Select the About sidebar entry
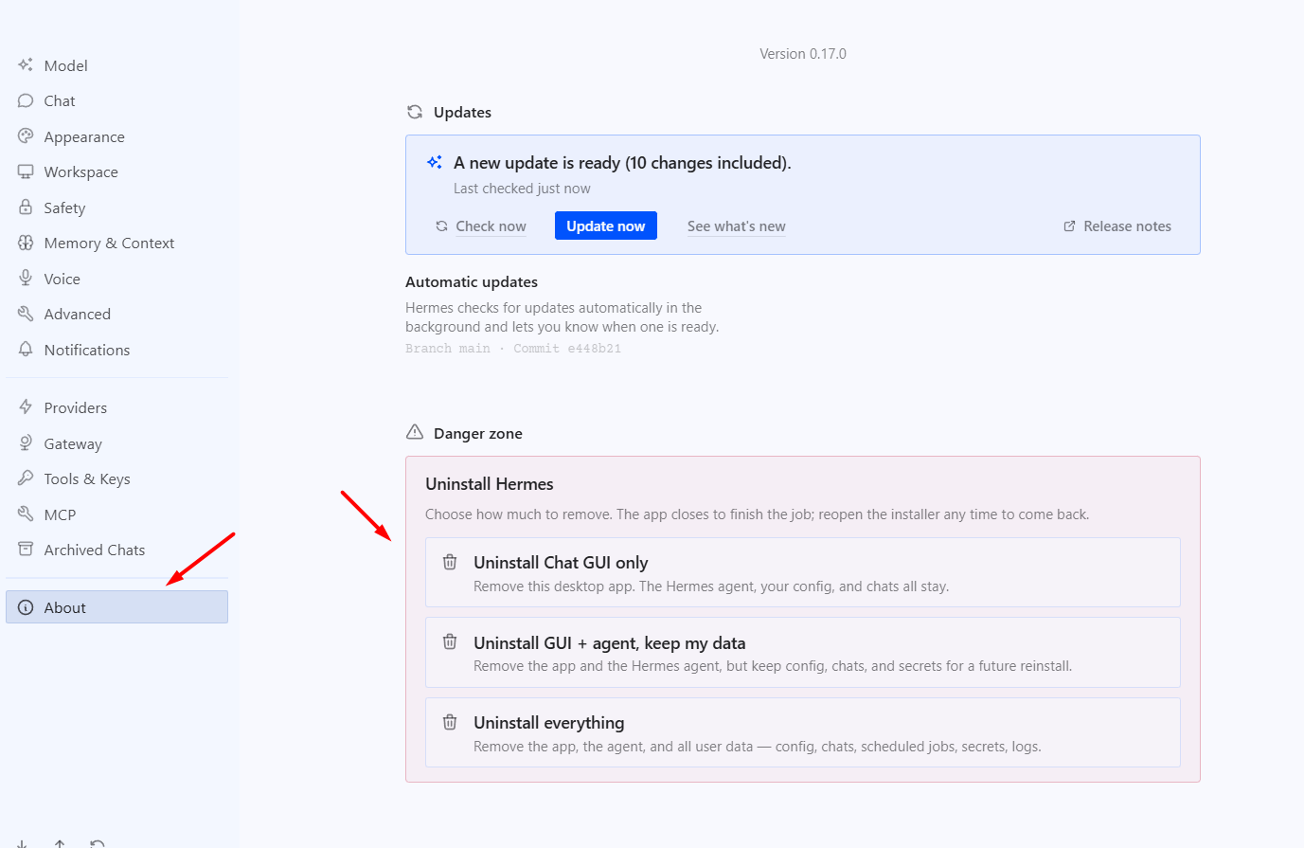 point(116,607)
